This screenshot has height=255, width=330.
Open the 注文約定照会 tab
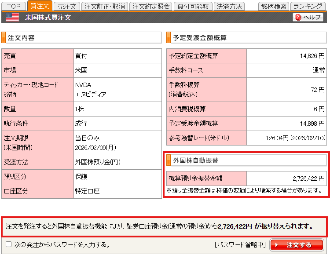point(150,6)
